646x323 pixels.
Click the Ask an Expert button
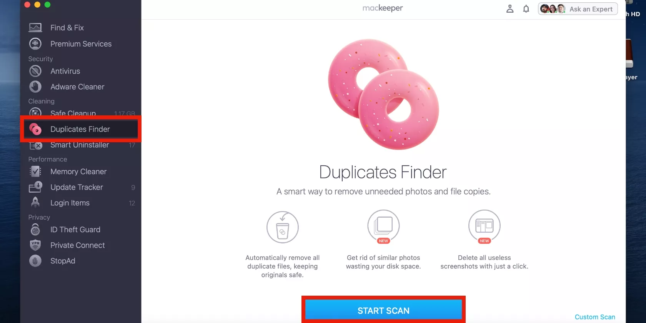coord(578,9)
